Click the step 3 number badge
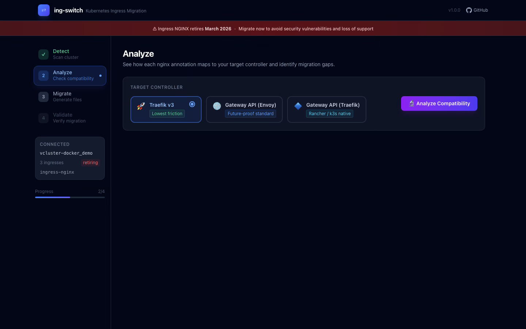The image size is (526, 329). [x=43, y=97]
